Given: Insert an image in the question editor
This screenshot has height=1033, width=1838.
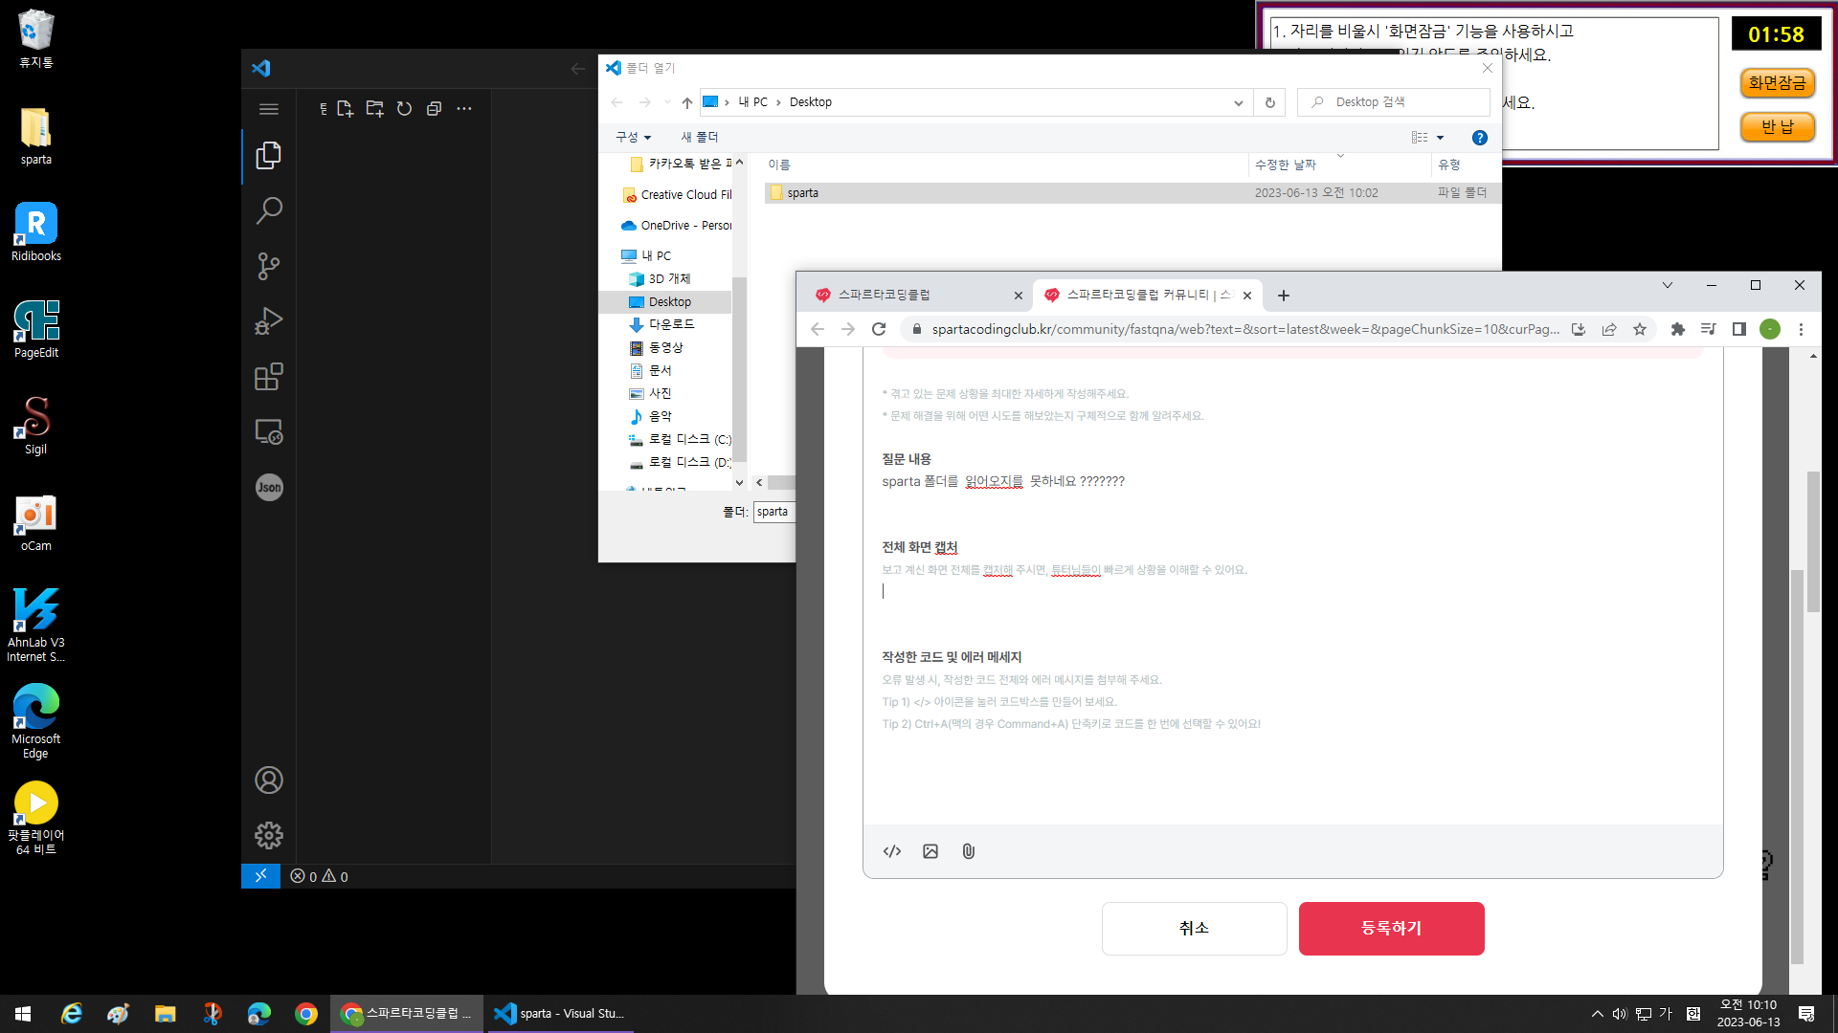Looking at the screenshot, I should (930, 851).
